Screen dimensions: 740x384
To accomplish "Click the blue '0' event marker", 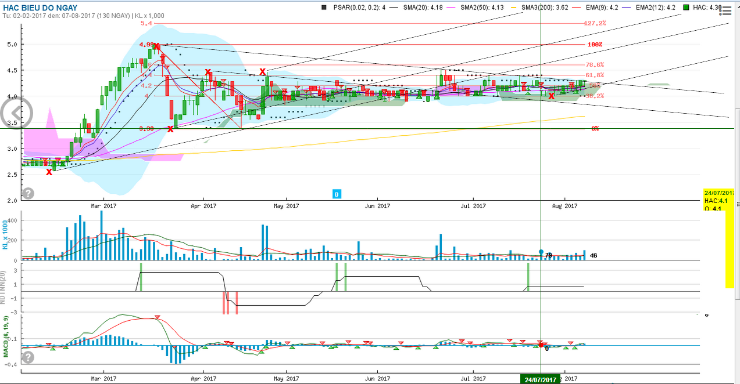I will (x=336, y=194).
